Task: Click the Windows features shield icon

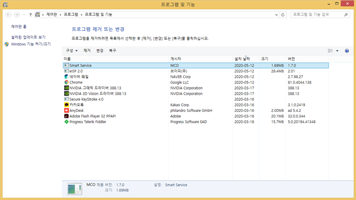Action: pyautogui.click(x=7, y=44)
